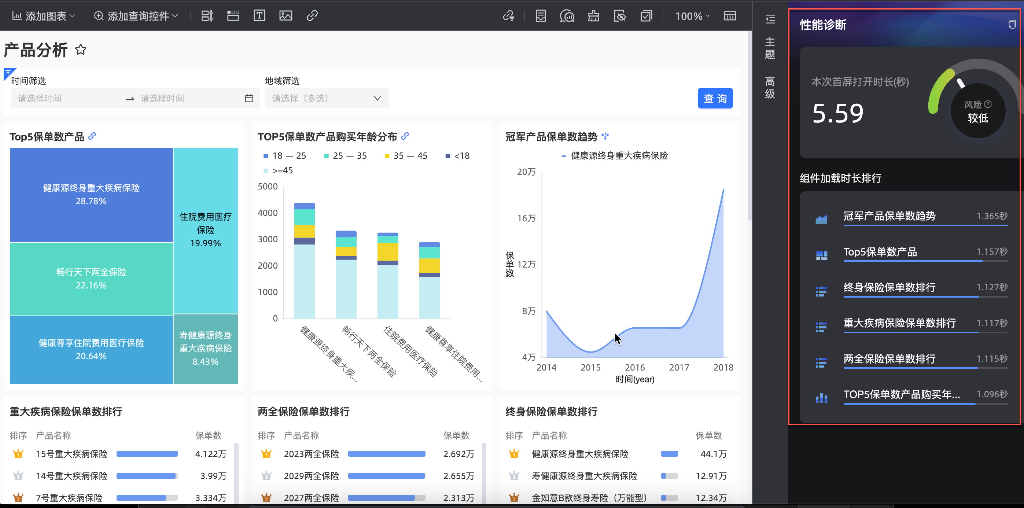Toggle the 35 — 45 legend series
1024x508 pixels.
pyautogui.click(x=406, y=156)
